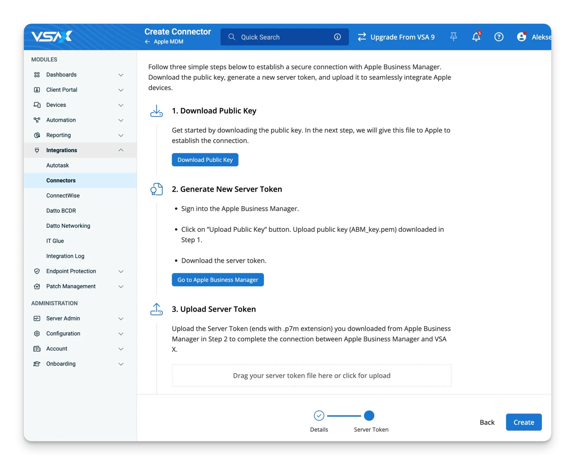Open the Datto BCDR menu item

[x=61, y=211]
